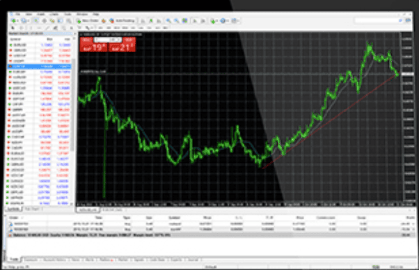Viewport: 419px width, 270px height.
Task: Switch chart to M15 timeframe
Action: [x=117, y=28]
